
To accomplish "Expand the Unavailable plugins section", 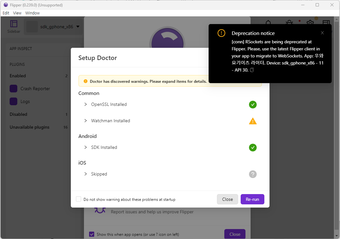I will pyautogui.click(x=38, y=127).
